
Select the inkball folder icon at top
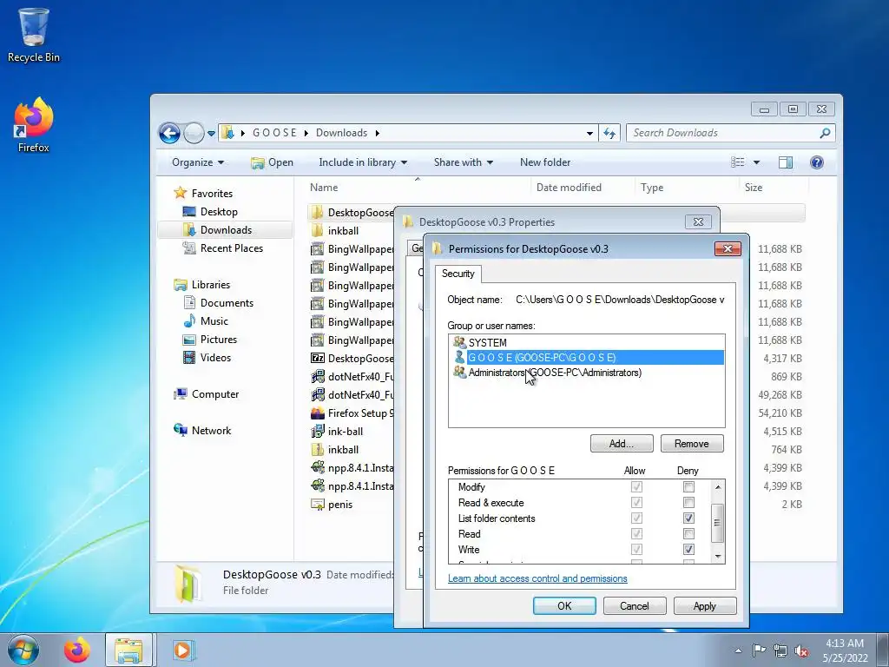pyautogui.click(x=318, y=231)
